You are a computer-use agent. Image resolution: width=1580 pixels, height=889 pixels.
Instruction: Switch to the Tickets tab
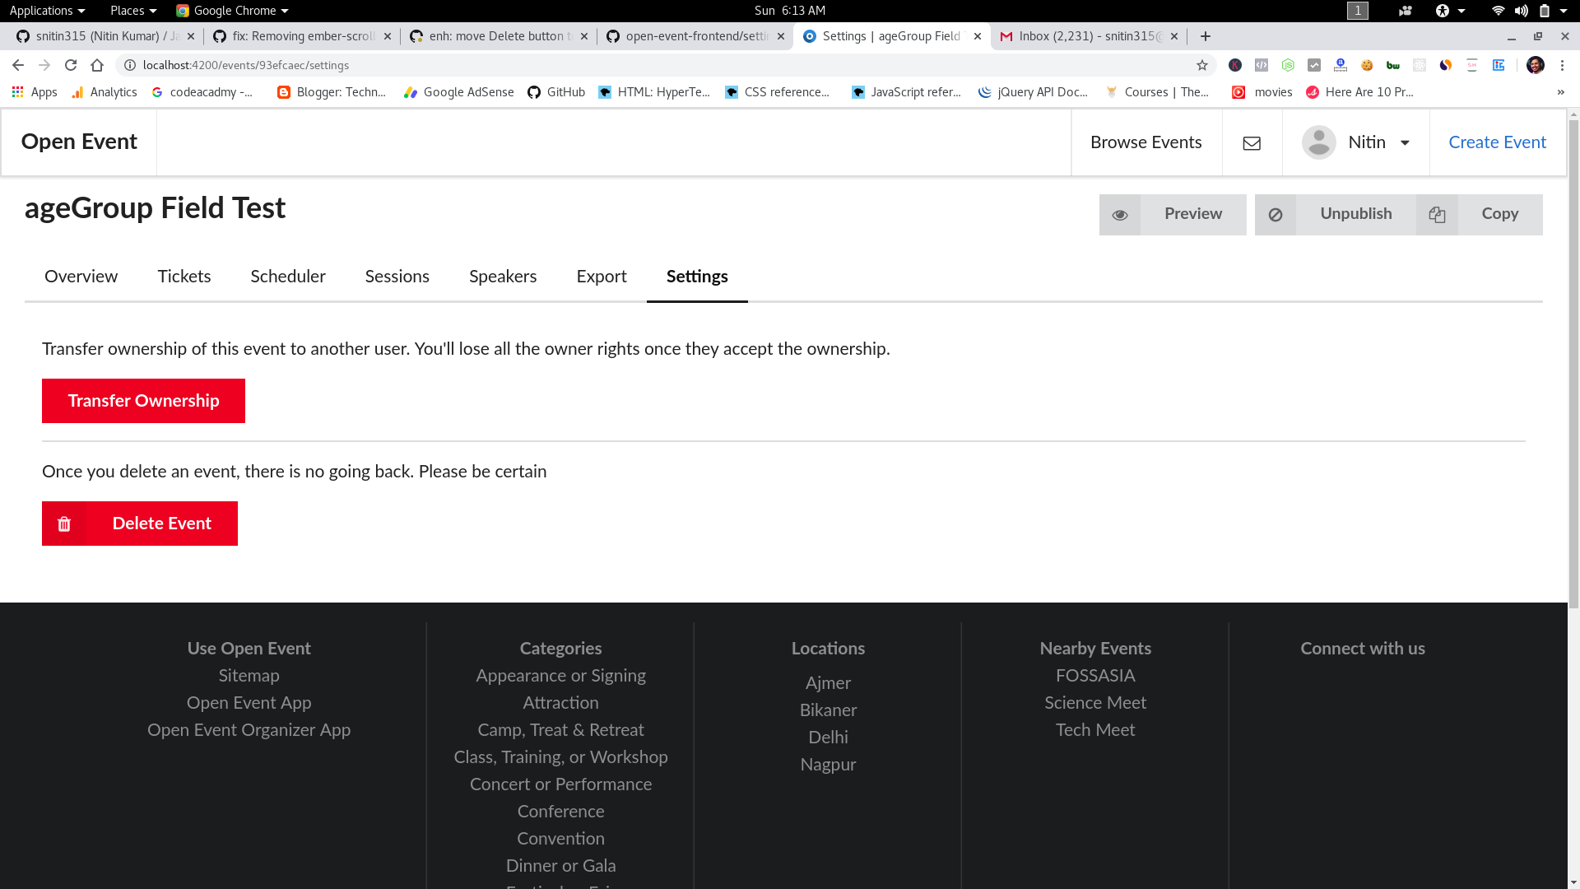click(184, 277)
